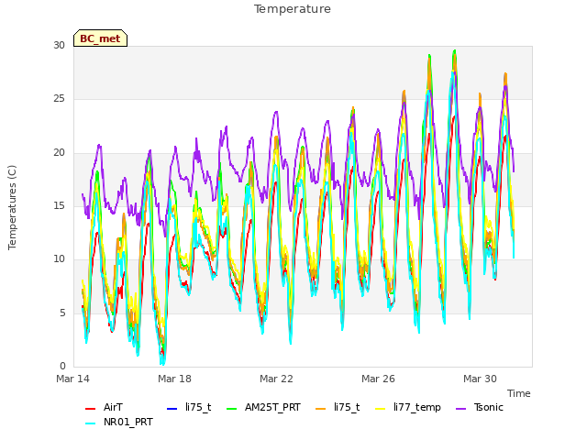The height and width of the screenshot is (440, 587).
Task: Click the green AM25T_PRT color swatch
Action: pyautogui.click(x=232, y=409)
